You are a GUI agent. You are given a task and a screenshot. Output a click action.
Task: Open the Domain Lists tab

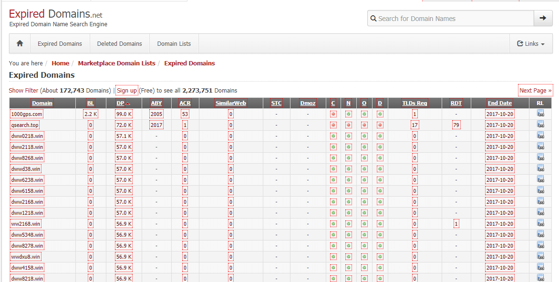(x=174, y=43)
